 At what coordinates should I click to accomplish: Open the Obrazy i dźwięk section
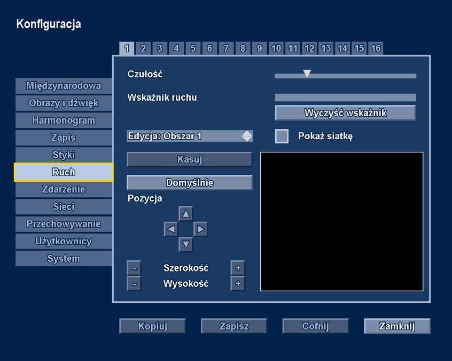64,103
